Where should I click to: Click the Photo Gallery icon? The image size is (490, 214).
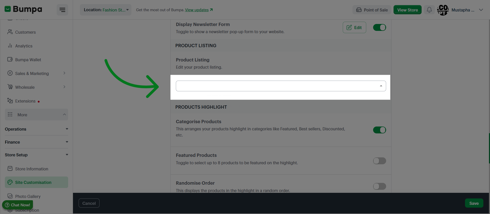point(10,196)
